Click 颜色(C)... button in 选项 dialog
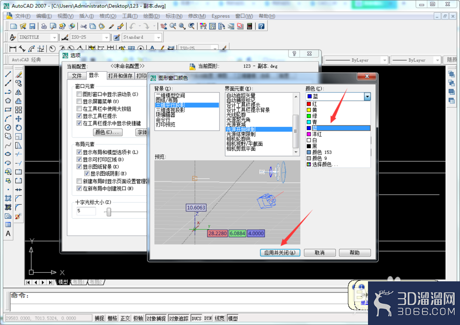 [108, 132]
